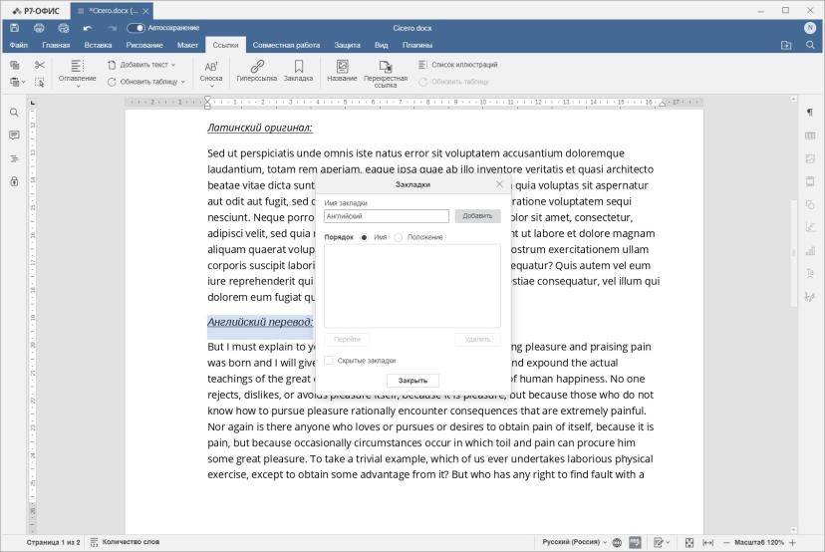825x552 pixels.
Task: Open Find in the left sidebar
Action: [x=14, y=113]
